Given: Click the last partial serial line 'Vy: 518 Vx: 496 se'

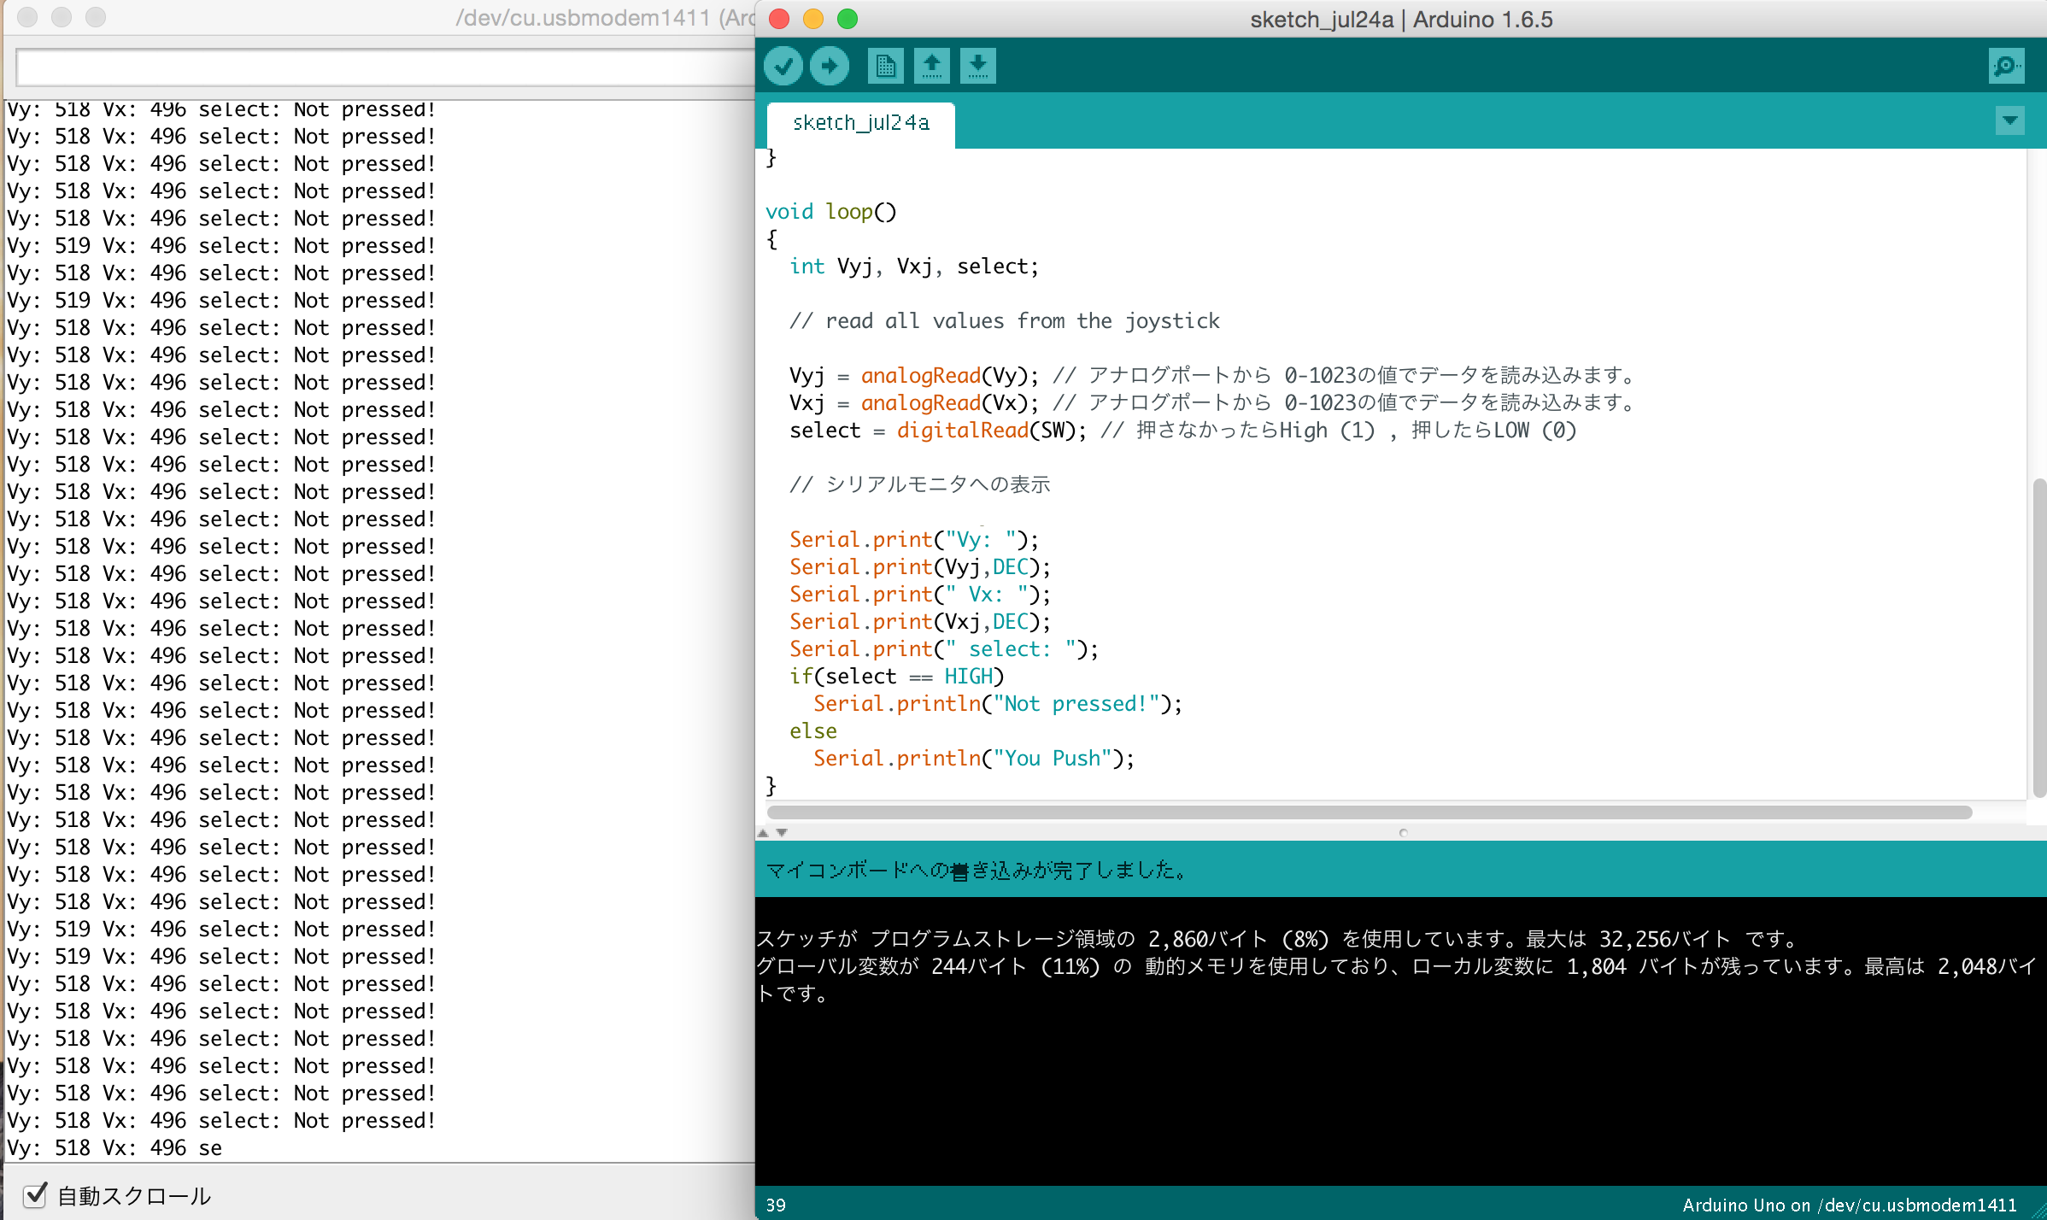Looking at the screenshot, I should 114,1147.
